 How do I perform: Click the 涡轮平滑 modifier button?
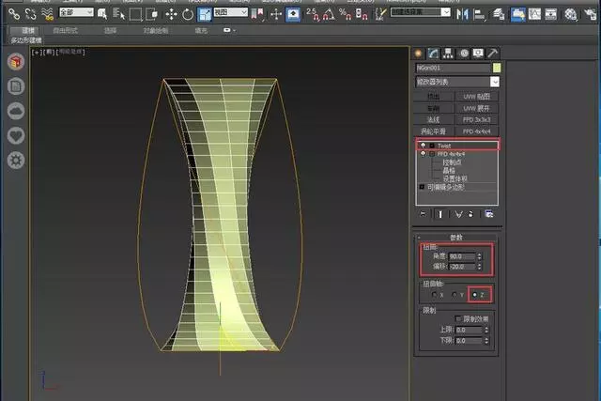(x=435, y=131)
